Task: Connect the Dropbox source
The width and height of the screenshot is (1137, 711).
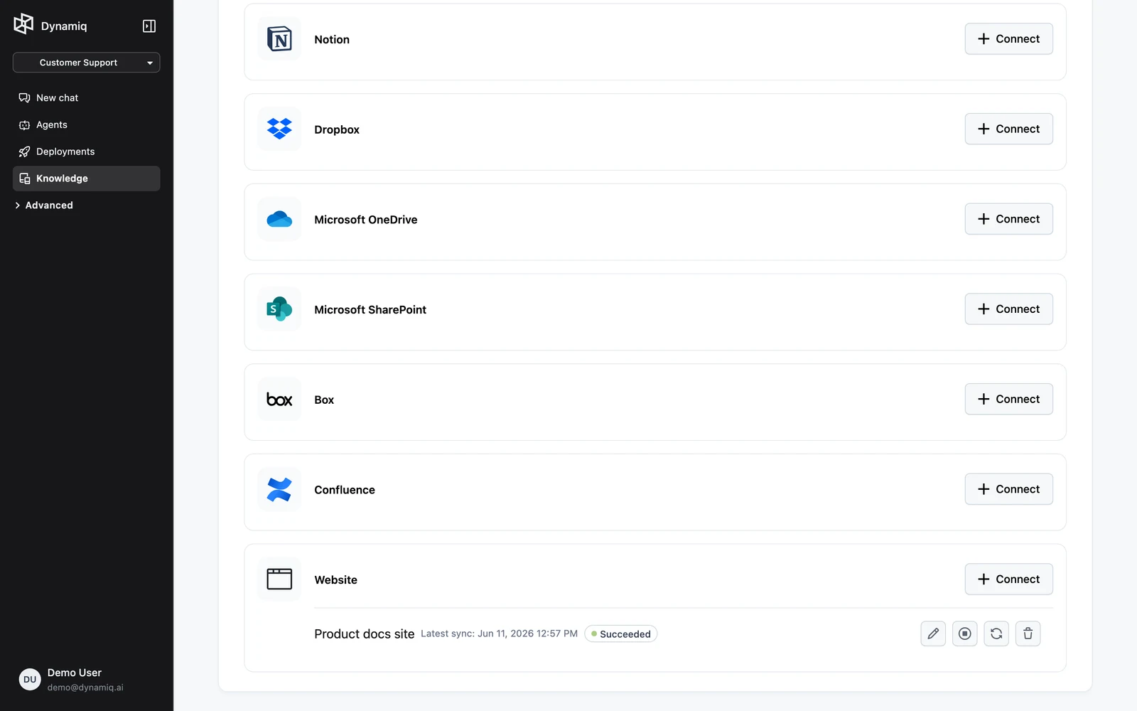Action: pyautogui.click(x=1008, y=129)
